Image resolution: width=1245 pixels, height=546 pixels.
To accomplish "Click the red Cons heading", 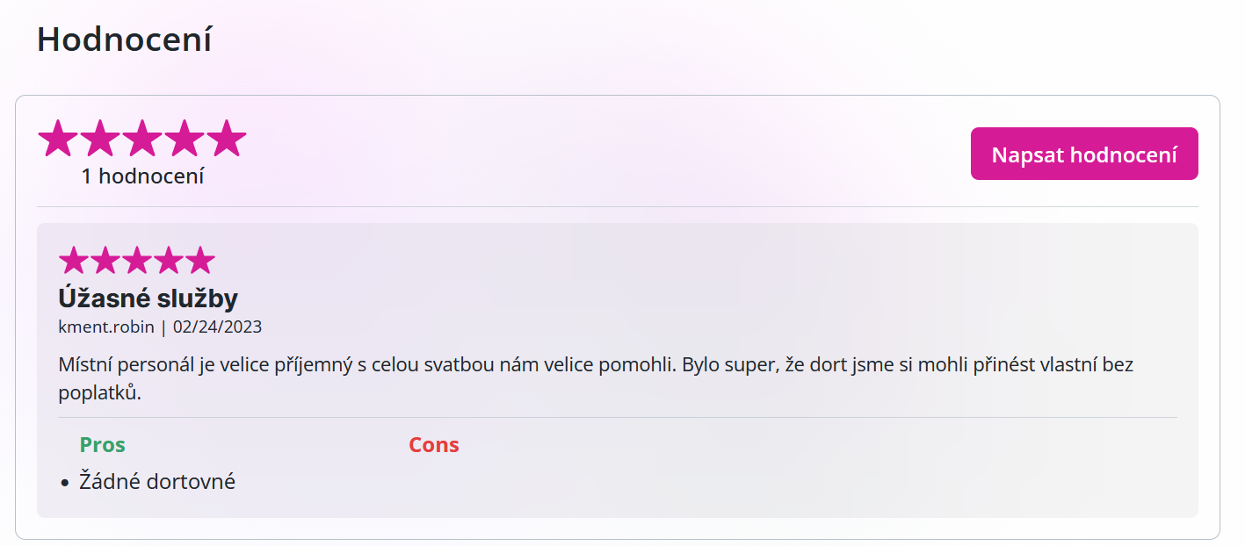I will tap(434, 445).
